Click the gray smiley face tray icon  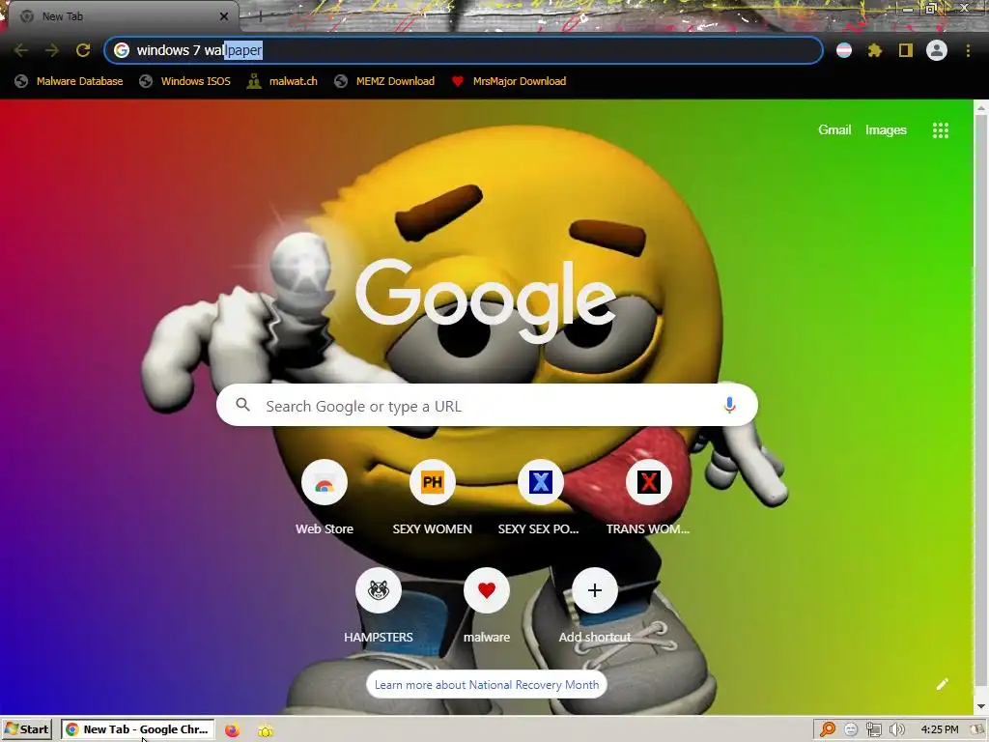pyautogui.click(x=851, y=730)
